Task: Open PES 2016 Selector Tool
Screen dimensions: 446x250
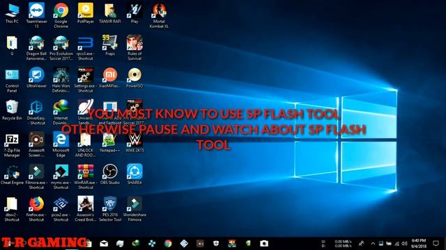Action: point(110,209)
